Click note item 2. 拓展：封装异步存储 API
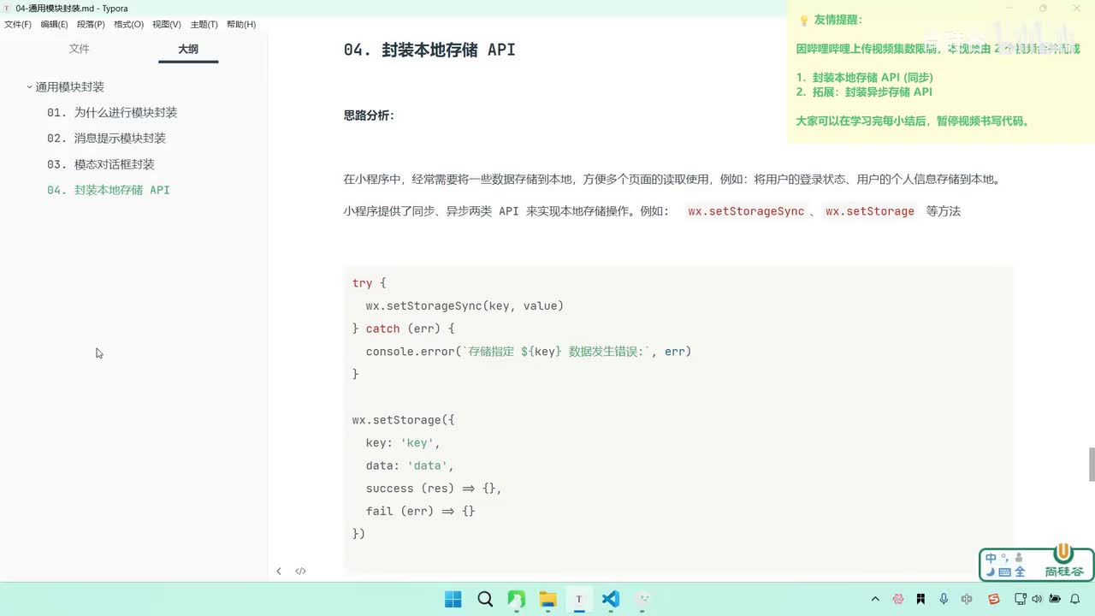Screen dimensions: 1095x616 (x=864, y=92)
